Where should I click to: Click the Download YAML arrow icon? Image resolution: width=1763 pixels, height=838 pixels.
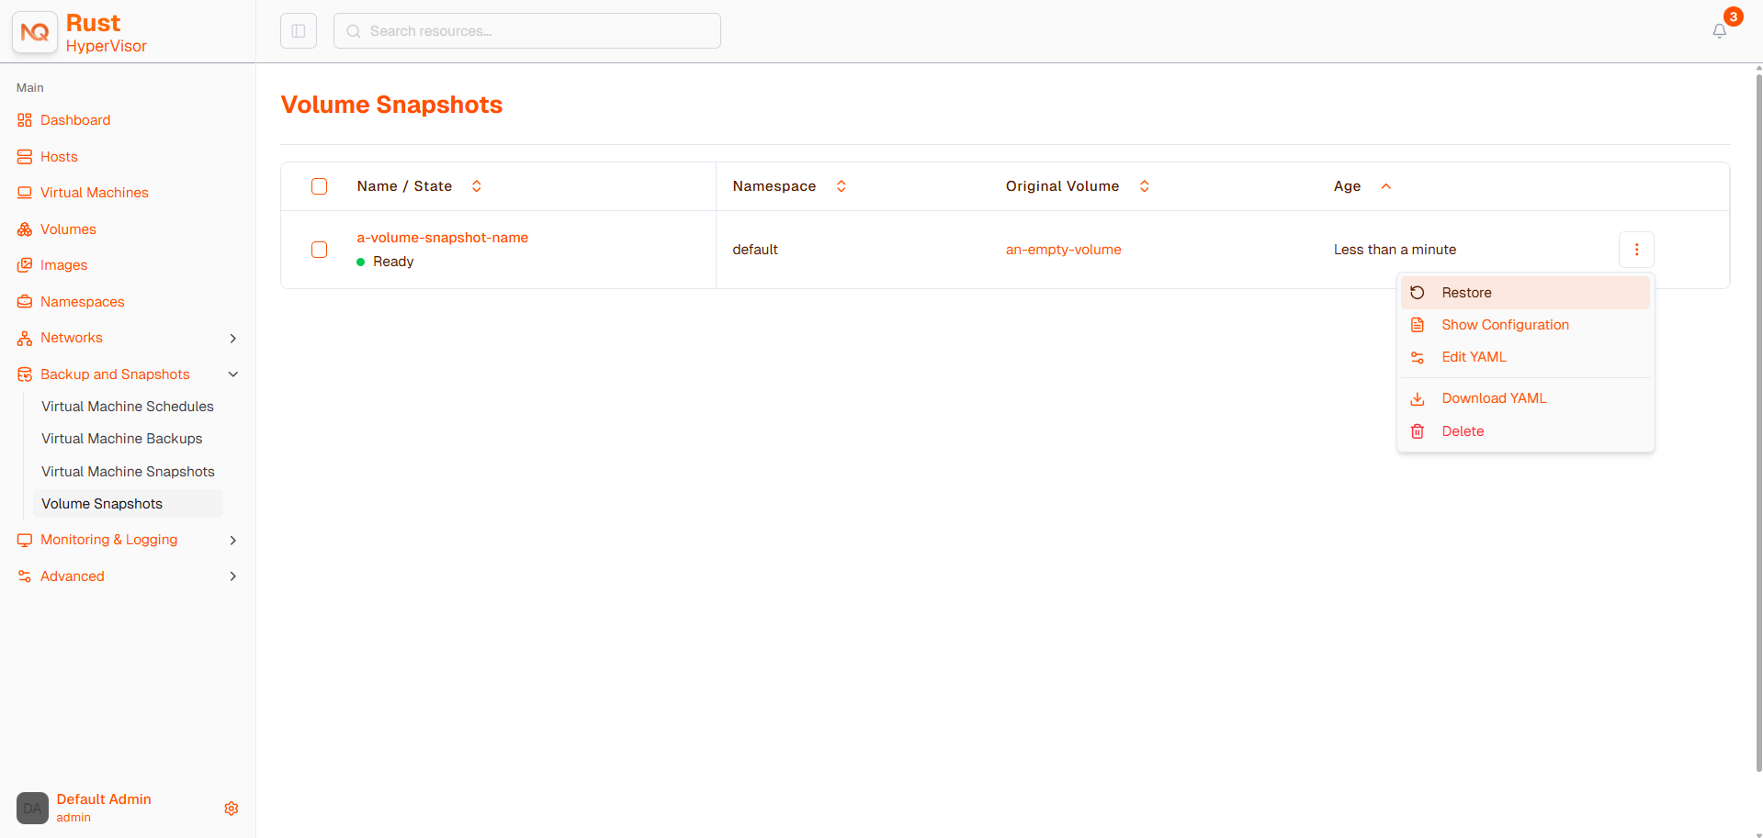click(1418, 398)
